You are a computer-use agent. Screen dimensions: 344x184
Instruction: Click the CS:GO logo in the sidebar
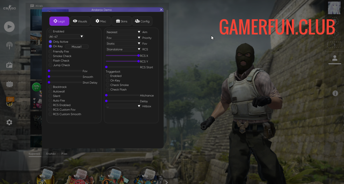coord(9,8)
